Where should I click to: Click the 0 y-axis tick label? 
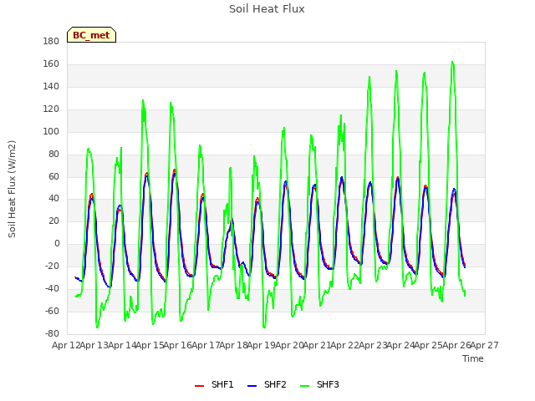(x=57, y=244)
